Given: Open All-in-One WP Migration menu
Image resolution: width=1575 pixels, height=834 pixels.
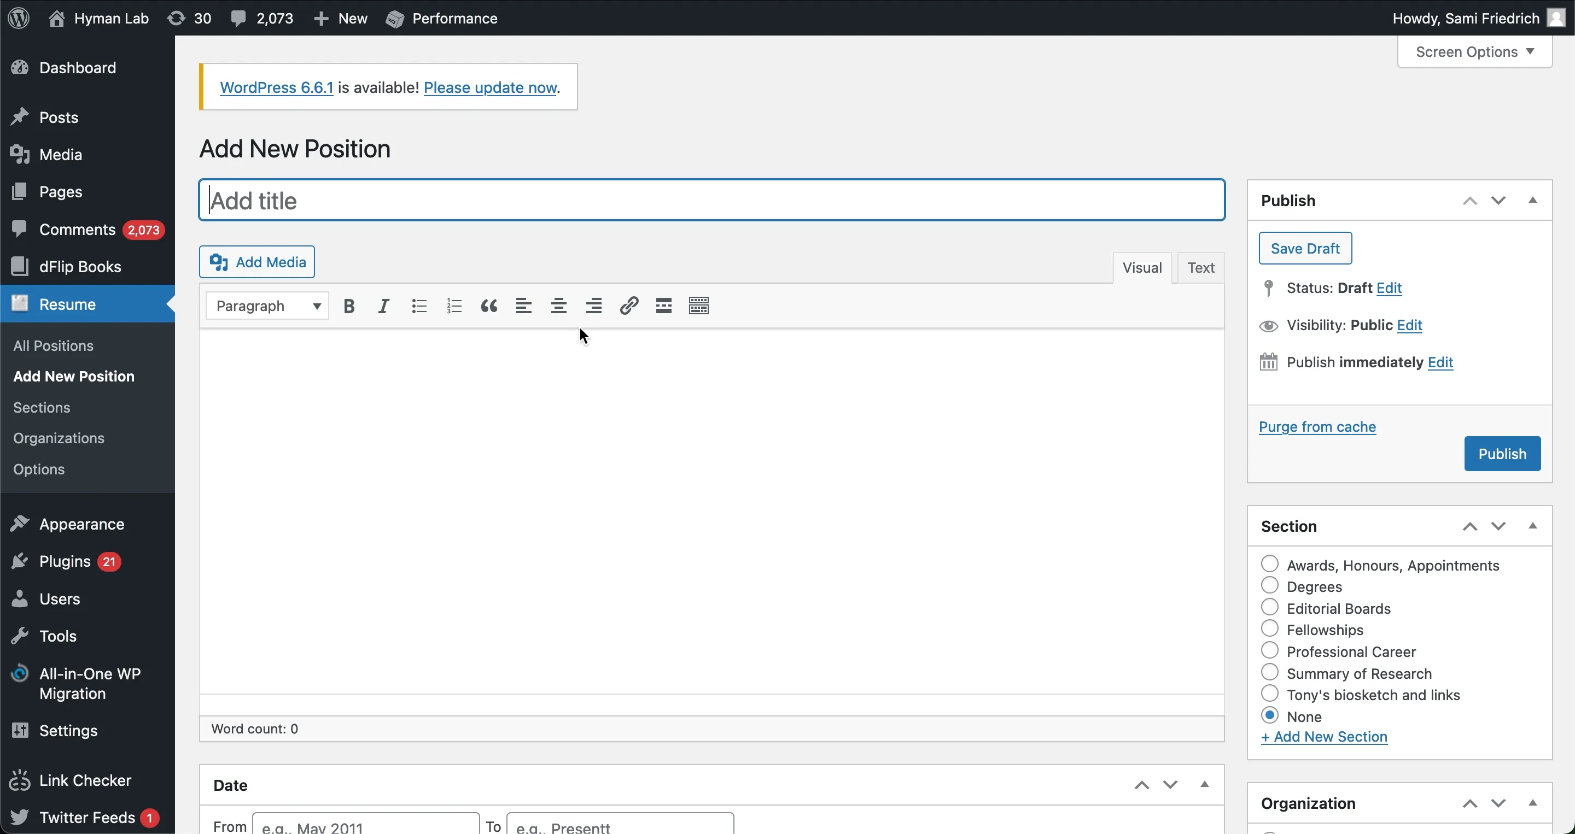Looking at the screenshot, I should click(87, 684).
